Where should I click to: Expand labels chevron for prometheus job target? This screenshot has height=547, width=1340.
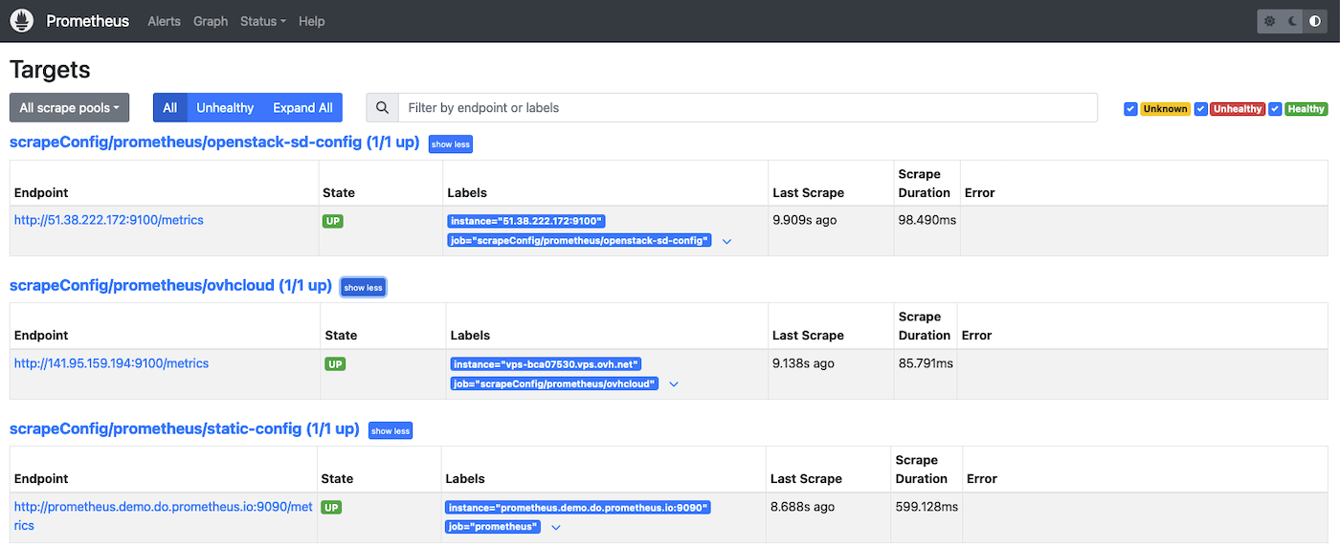pyautogui.click(x=555, y=528)
